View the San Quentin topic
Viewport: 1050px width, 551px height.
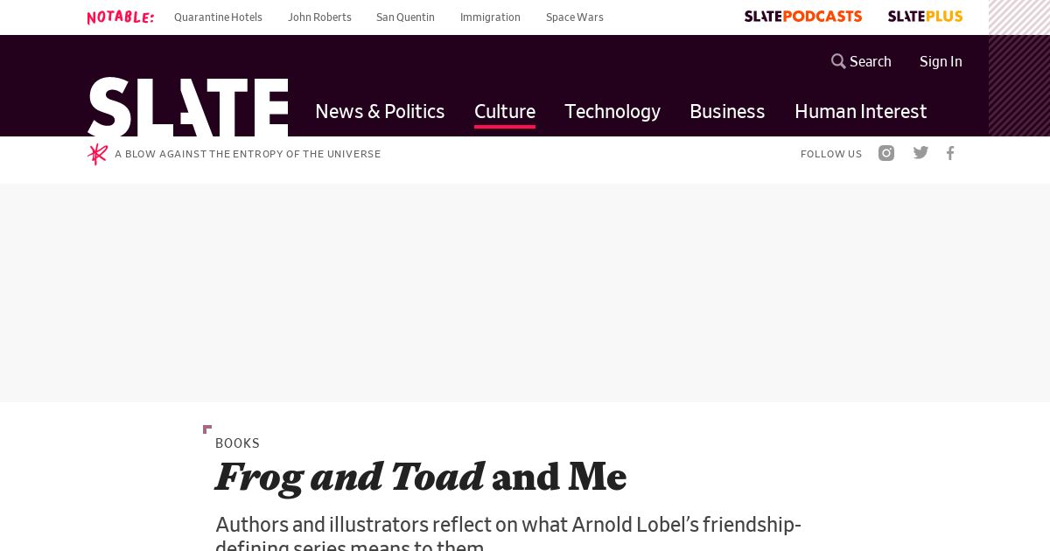coord(405,17)
